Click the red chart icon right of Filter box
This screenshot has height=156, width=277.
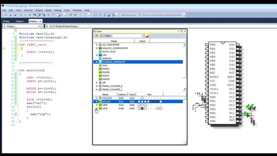point(147,36)
